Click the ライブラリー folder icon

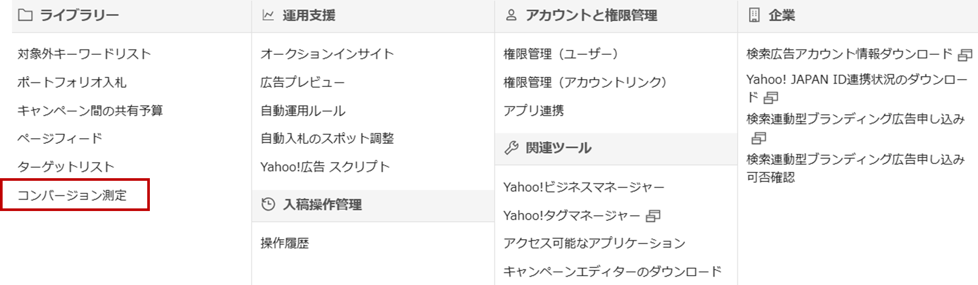click(x=25, y=16)
